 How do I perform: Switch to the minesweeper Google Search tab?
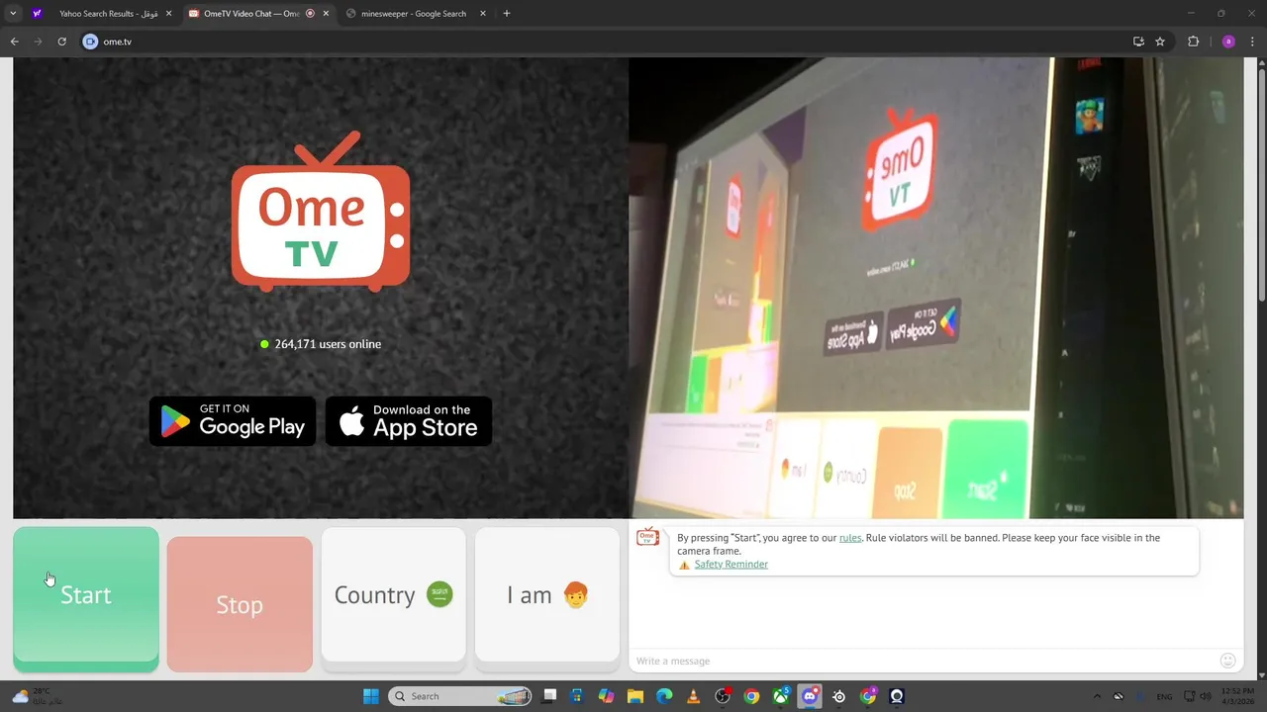(x=415, y=14)
